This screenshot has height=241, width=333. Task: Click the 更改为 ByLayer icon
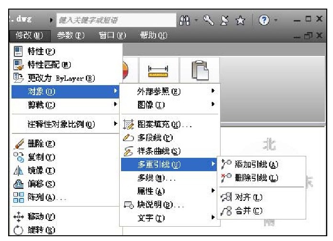(x=18, y=78)
